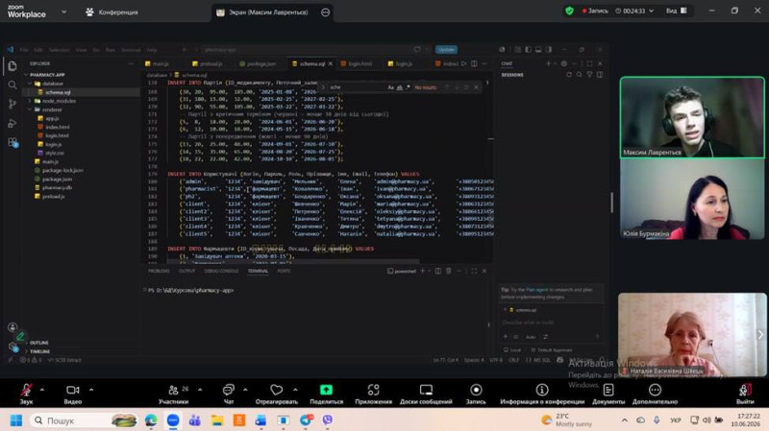The width and height of the screenshot is (769, 431).
Task: Toggle primary sidebar layout icon
Action: point(528,50)
